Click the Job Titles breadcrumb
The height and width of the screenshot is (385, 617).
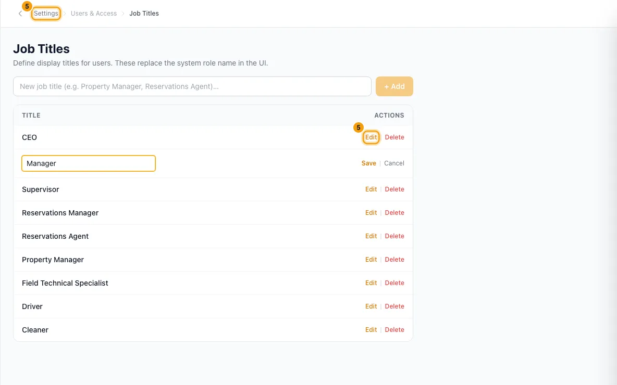coord(144,14)
